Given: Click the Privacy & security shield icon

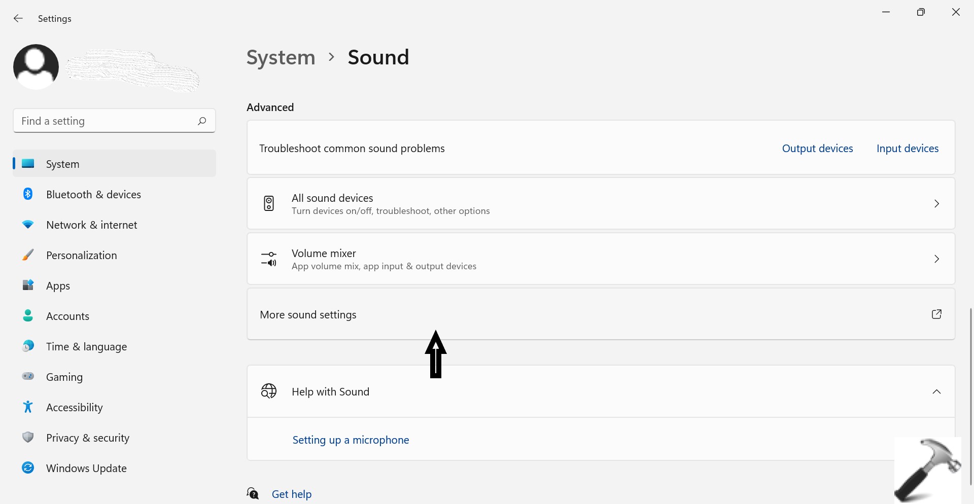Looking at the screenshot, I should point(28,438).
